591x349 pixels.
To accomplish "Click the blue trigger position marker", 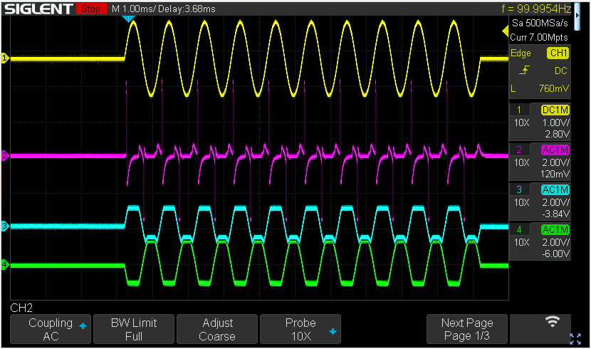I will 129,19.
